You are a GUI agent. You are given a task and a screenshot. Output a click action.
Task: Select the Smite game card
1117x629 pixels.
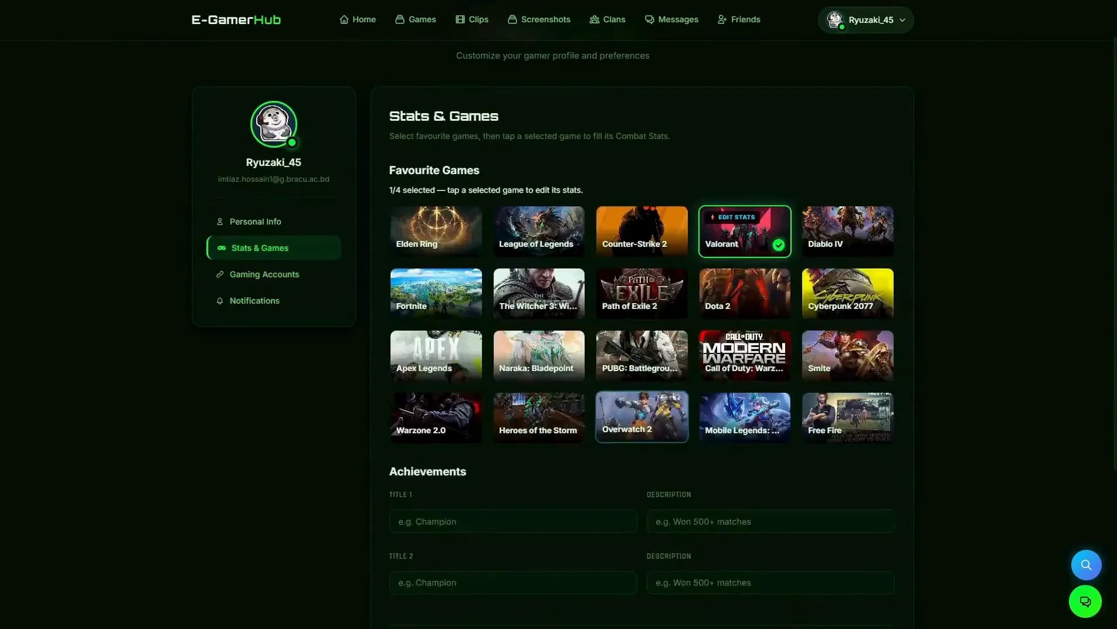(x=847, y=356)
